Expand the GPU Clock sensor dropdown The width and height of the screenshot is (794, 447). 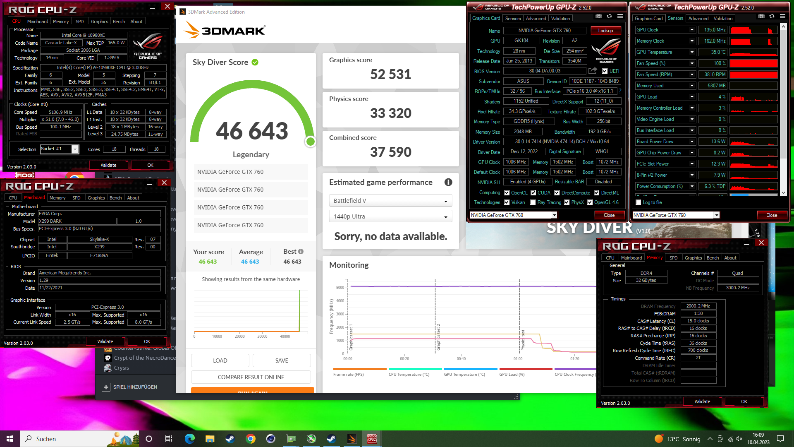tap(692, 30)
